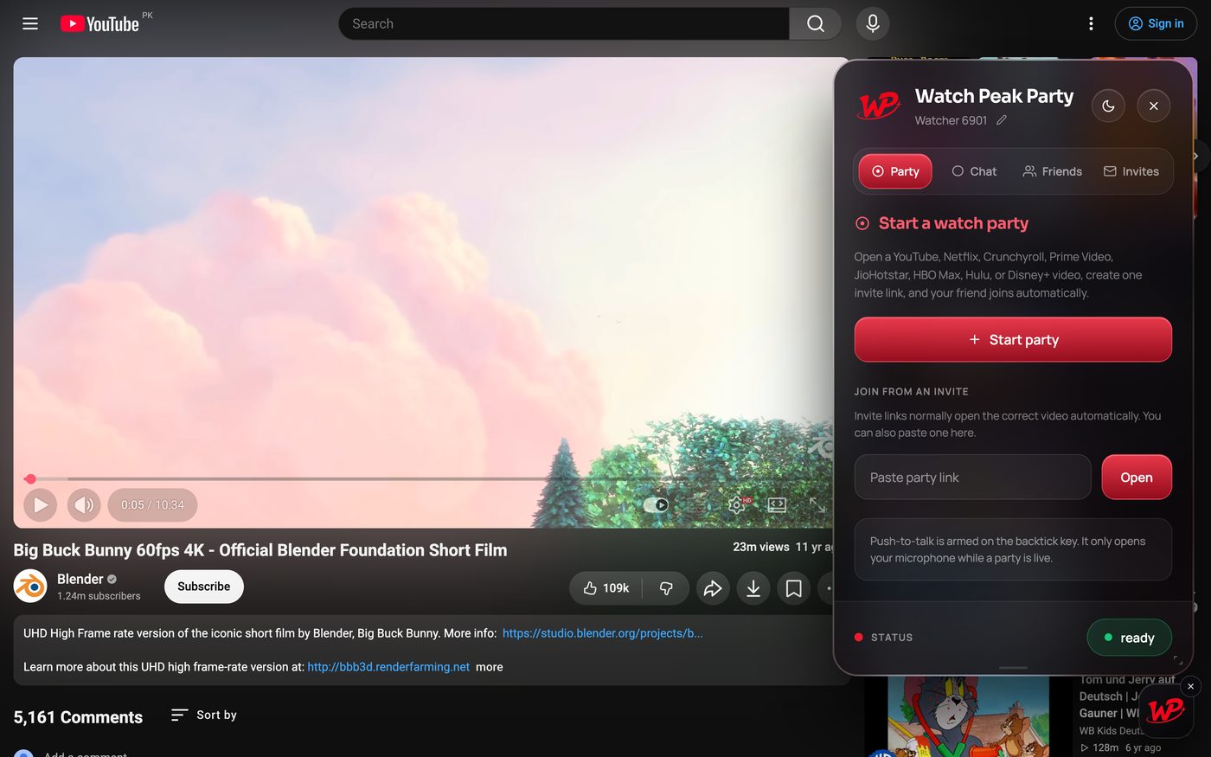
Task: Toggle dark mode with the moon icon
Action: 1108,106
